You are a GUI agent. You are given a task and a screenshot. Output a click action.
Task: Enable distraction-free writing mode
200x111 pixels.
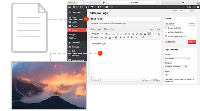pos(159,34)
